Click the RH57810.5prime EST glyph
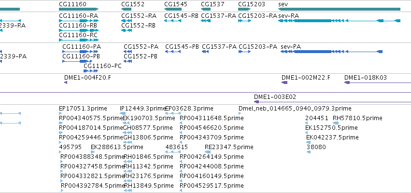 point(336,123)
